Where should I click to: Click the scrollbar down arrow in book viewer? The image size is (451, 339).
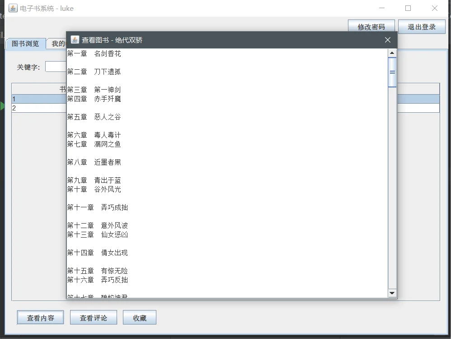click(392, 293)
